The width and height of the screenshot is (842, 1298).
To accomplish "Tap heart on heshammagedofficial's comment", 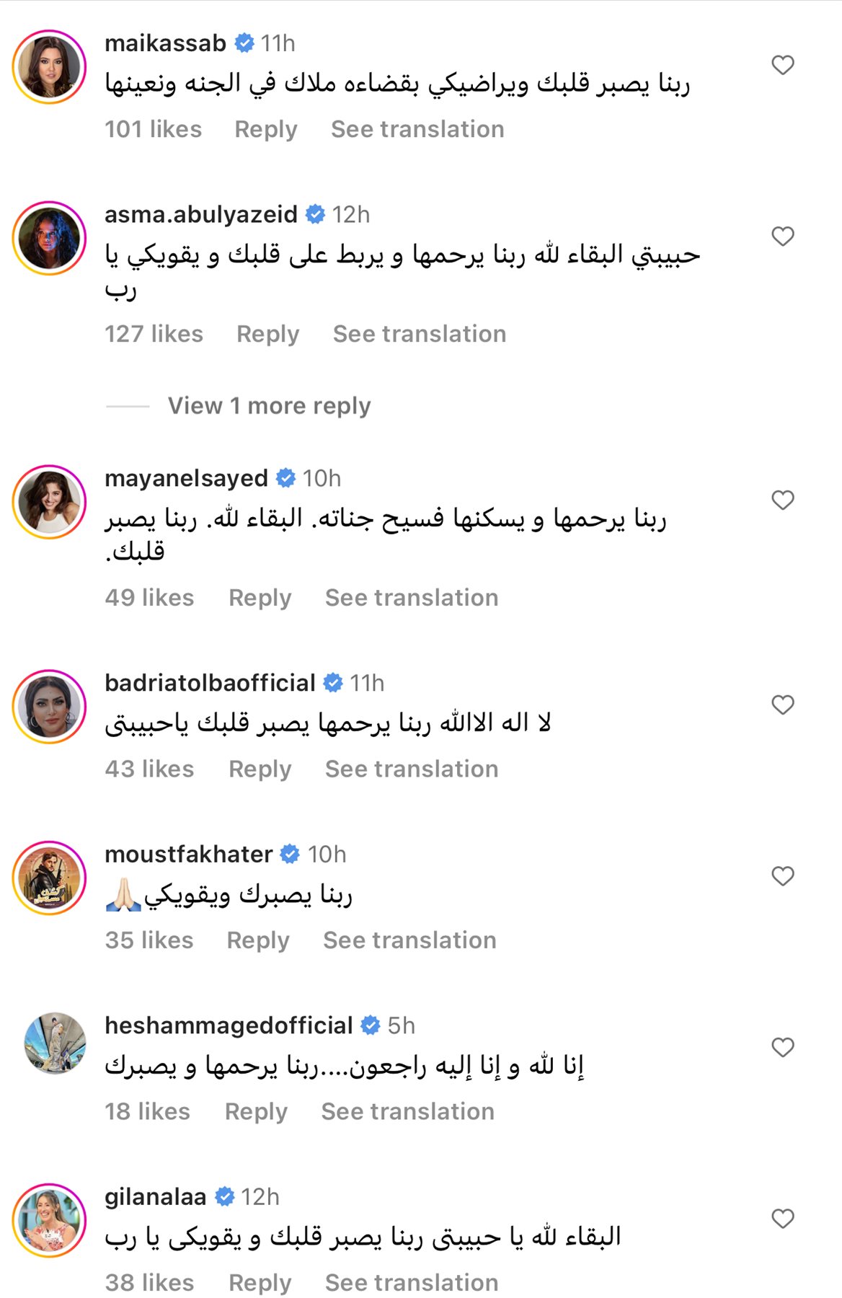I will (782, 1047).
